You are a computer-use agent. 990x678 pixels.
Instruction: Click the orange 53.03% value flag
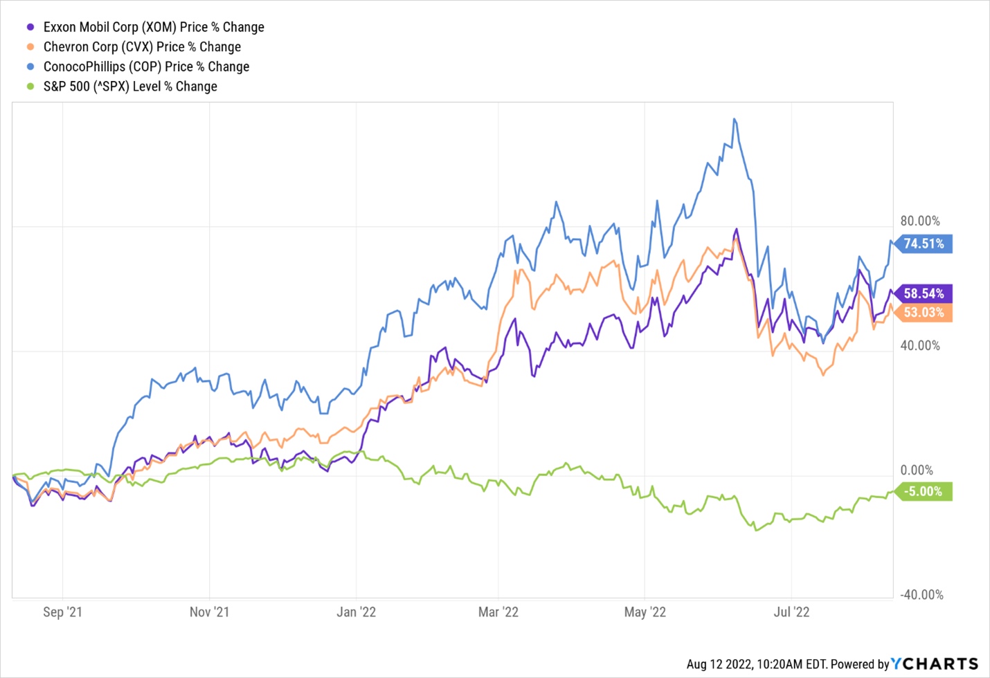[924, 313]
